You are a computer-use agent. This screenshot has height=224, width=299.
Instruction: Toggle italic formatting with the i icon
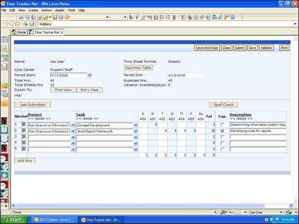137,17
